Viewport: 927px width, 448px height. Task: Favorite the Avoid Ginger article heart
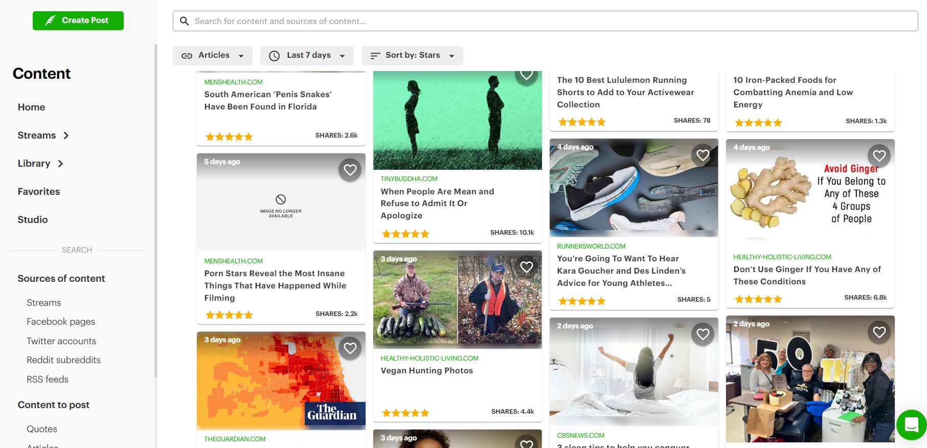coord(879,155)
